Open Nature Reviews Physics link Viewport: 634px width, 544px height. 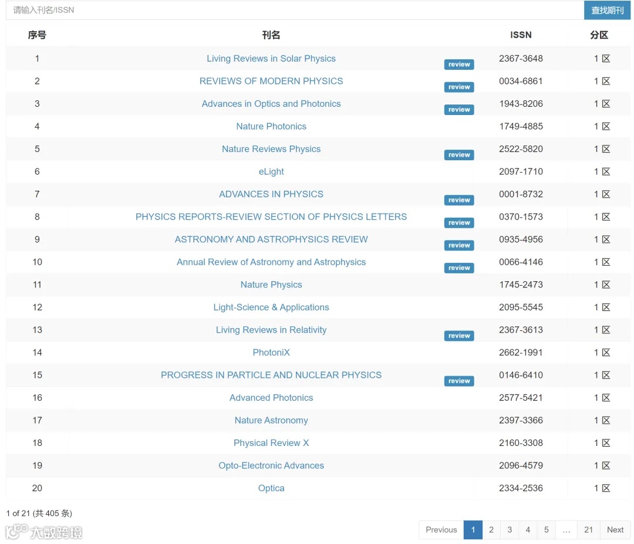pyautogui.click(x=271, y=149)
